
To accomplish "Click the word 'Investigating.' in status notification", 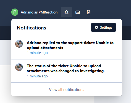I will (92, 71).
